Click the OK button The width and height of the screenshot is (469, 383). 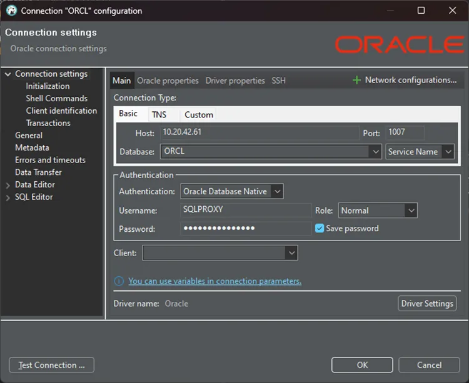tap(362, 365)
